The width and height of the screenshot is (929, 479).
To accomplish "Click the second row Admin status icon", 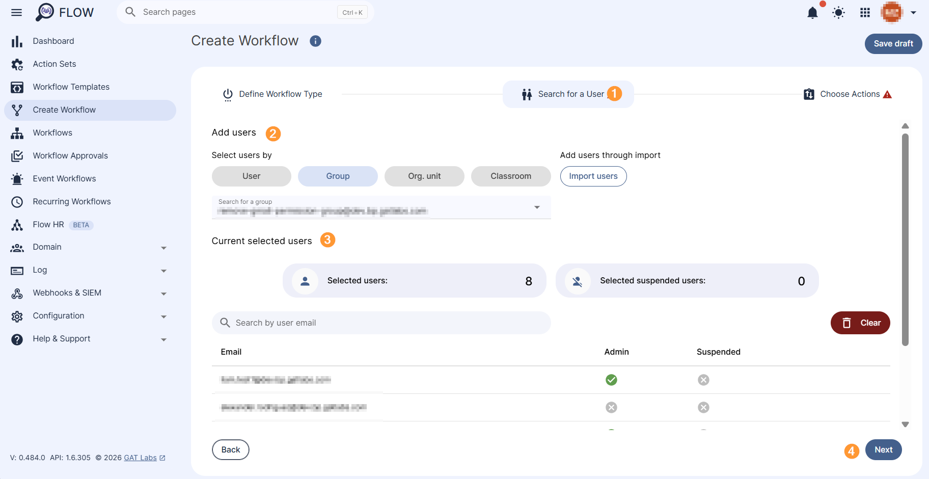I will (611, 407).
